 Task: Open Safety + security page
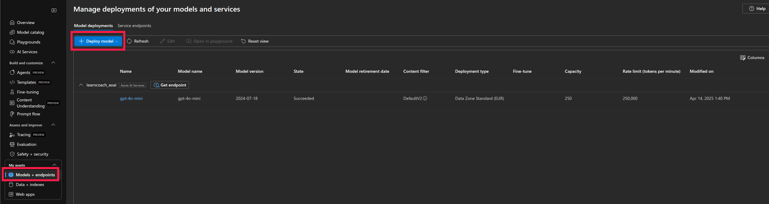(29, 154)
